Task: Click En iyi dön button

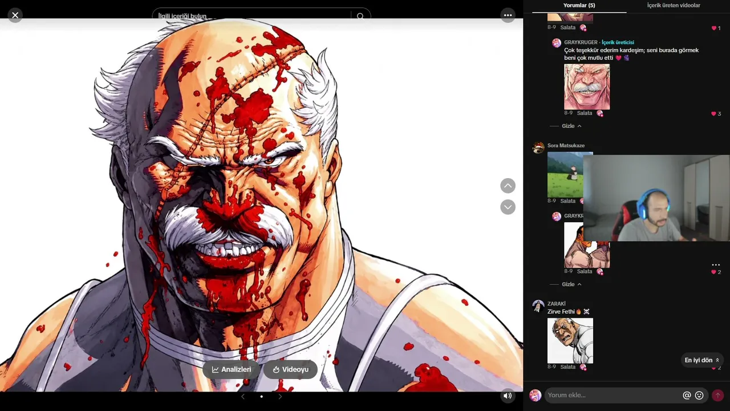Action: tap(702, 360)
